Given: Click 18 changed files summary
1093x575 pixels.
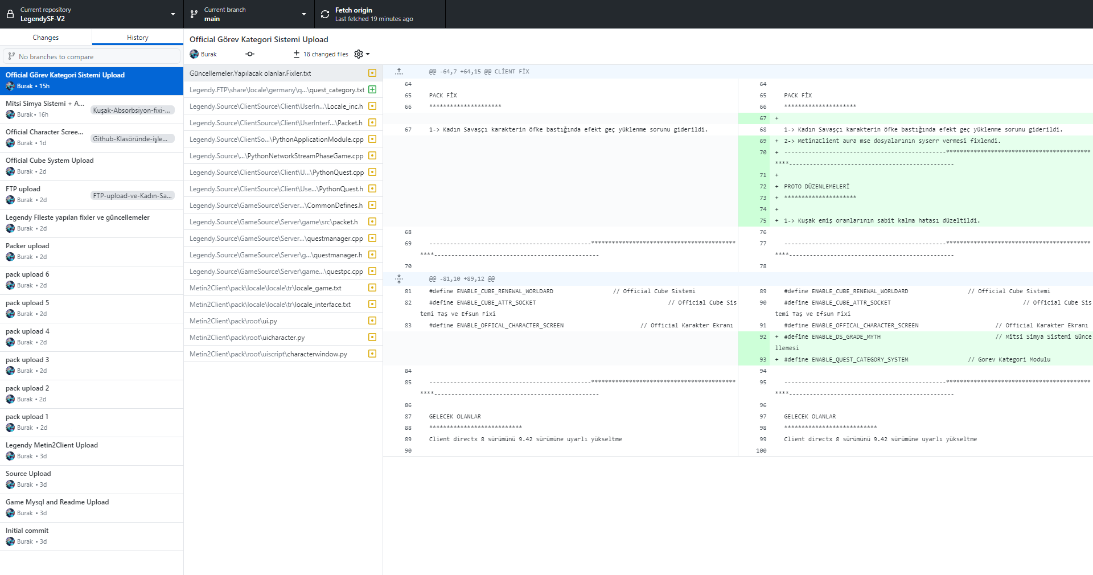Looking at the screenshot, I should 320,54.
